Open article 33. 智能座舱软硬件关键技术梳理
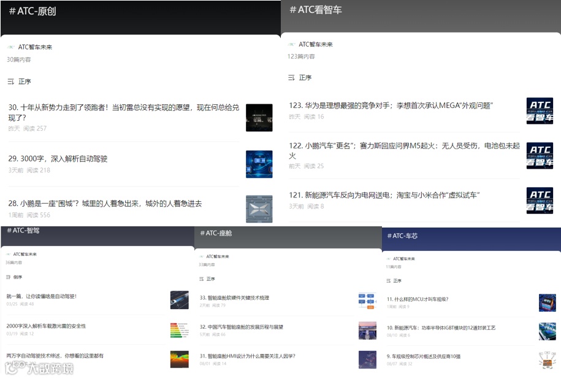This screenshot has width=561, height=379. 234,298
